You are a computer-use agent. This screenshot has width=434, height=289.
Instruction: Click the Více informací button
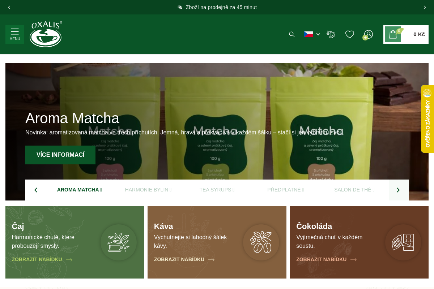click(60, 155)
